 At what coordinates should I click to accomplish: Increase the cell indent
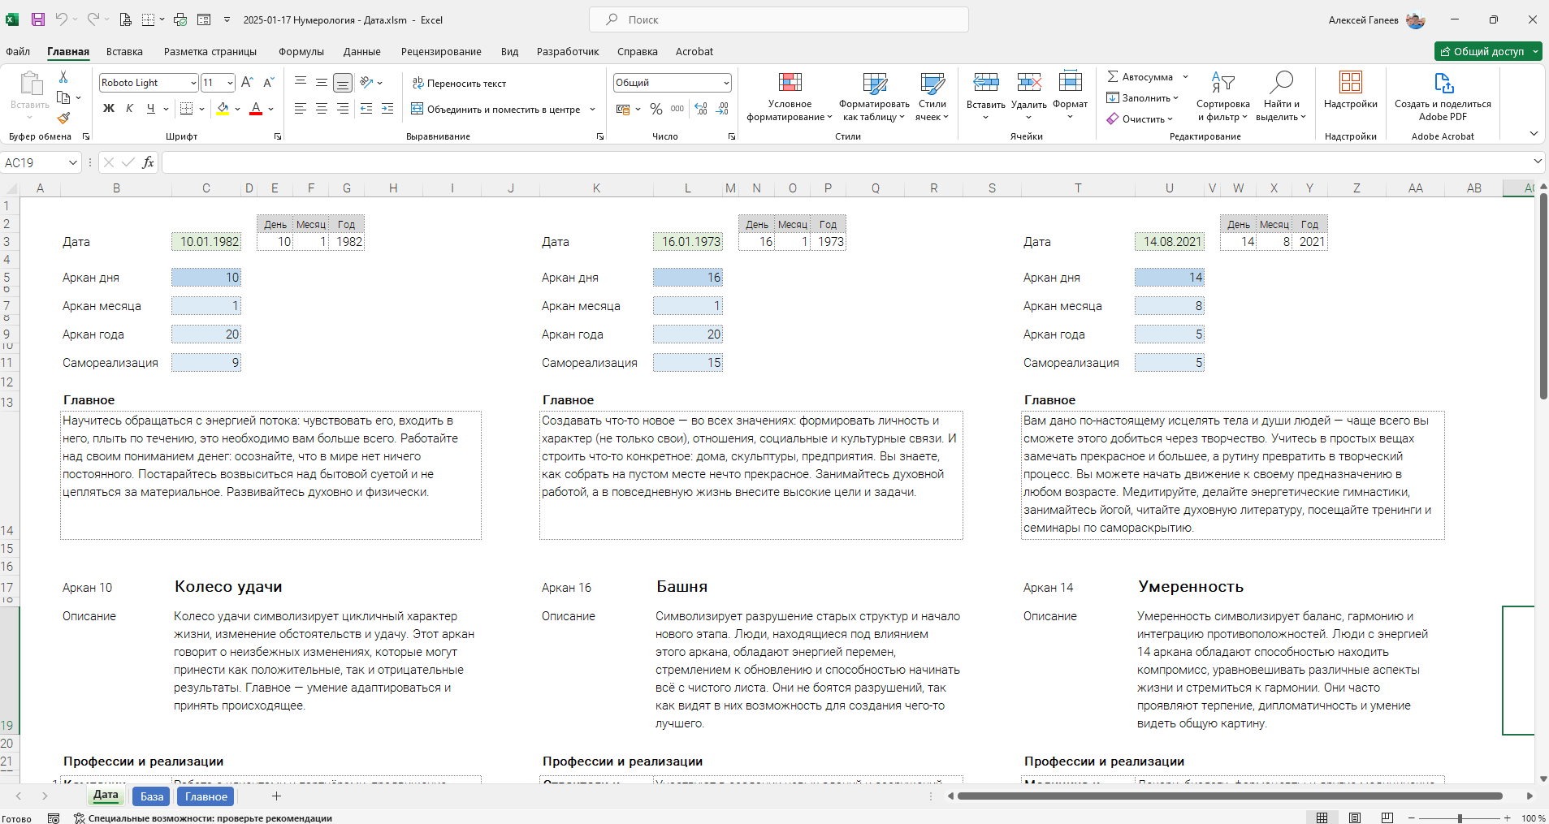387,109
